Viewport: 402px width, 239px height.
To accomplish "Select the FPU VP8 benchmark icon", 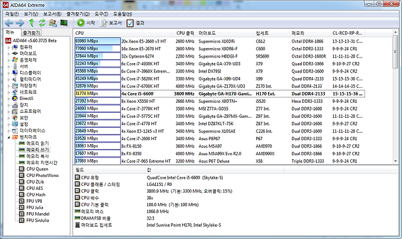I will (22, 201).
